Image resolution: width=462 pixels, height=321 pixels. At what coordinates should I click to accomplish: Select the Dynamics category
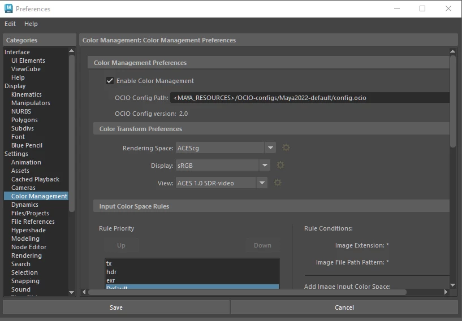(x=25, y=205)
